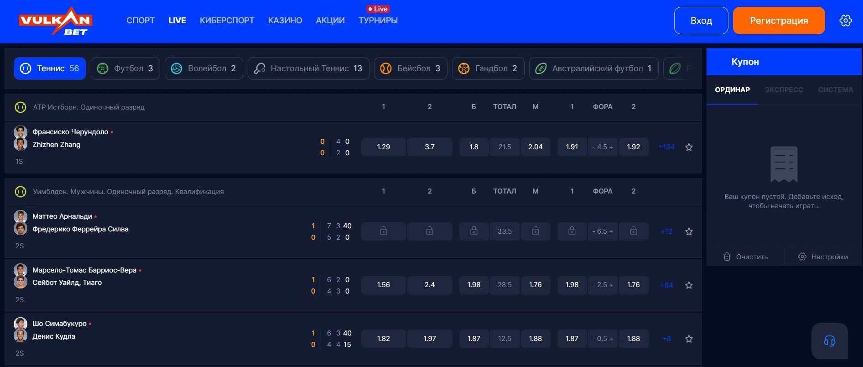Open the КАЗИНО menu item
Image resolution: width=863 pixels, height=367 pixels.
[x=285, y=21]
